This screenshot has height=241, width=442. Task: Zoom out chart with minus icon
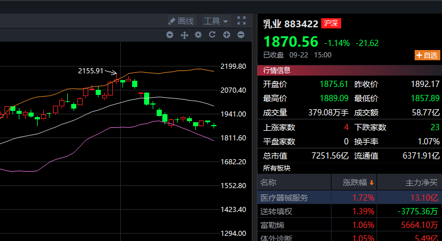241,35
